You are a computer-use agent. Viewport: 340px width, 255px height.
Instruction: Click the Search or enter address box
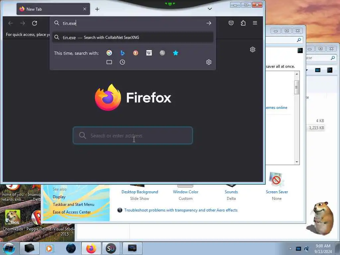pos(133,135)
